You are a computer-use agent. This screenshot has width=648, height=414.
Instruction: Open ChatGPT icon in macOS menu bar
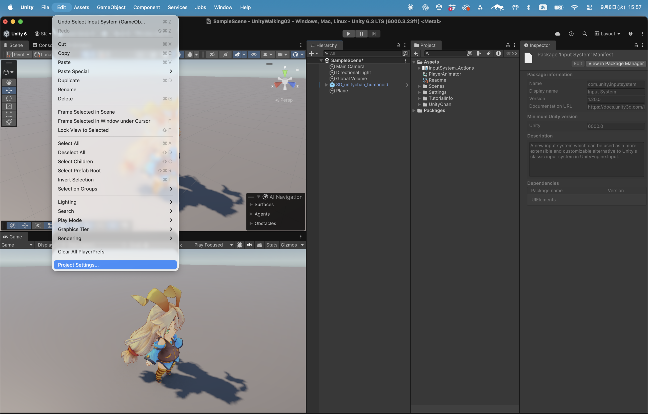point(425,7)
